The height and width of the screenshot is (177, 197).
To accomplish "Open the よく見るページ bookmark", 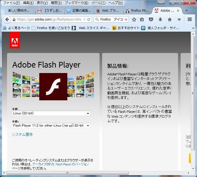I will coord(16,28).
